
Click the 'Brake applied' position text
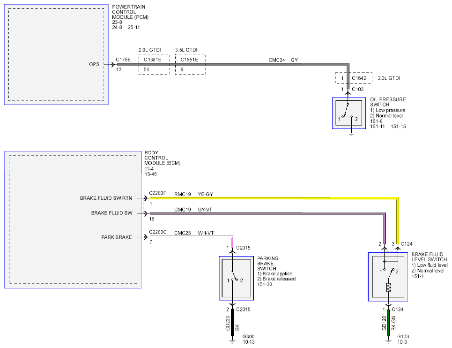pos(275,274)
